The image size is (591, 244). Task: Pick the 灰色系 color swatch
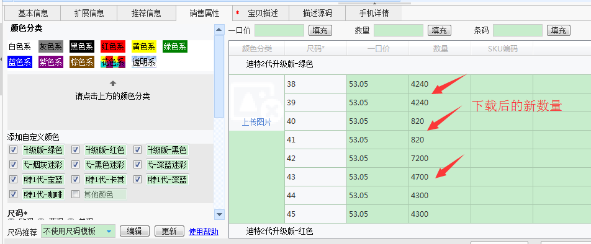point(50,47)
